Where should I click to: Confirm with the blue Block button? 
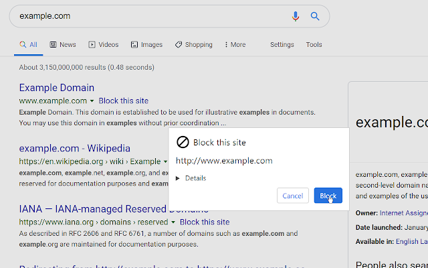(x=328, y=196)
